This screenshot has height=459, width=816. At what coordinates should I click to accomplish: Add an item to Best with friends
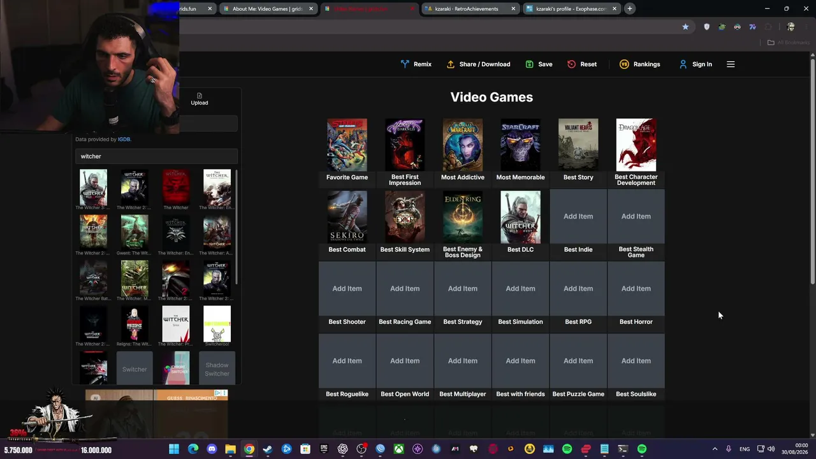520,361
